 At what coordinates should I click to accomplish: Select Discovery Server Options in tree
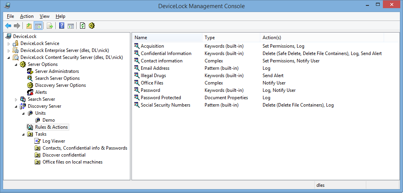click(60, 85)
